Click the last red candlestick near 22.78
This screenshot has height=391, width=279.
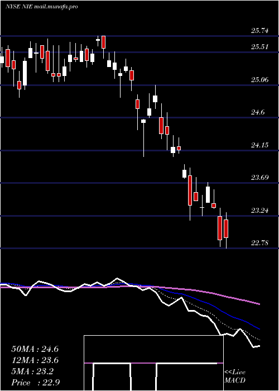[x=226, y=228]
